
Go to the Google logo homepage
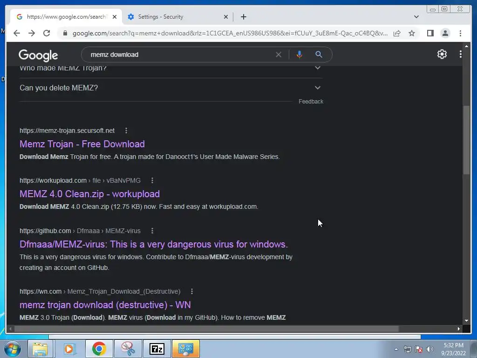(x=38, y=55)
